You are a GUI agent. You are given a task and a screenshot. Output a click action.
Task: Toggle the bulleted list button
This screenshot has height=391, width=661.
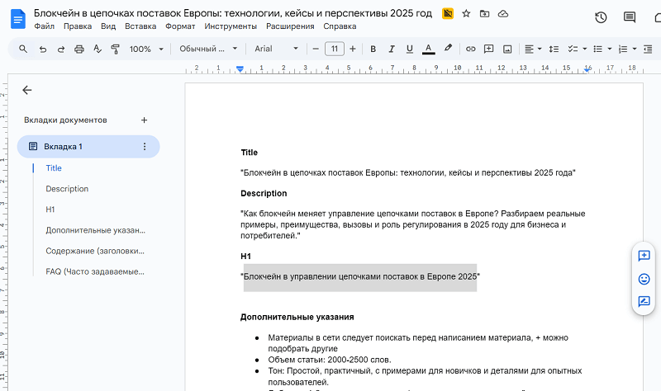[x=597, y=49]
